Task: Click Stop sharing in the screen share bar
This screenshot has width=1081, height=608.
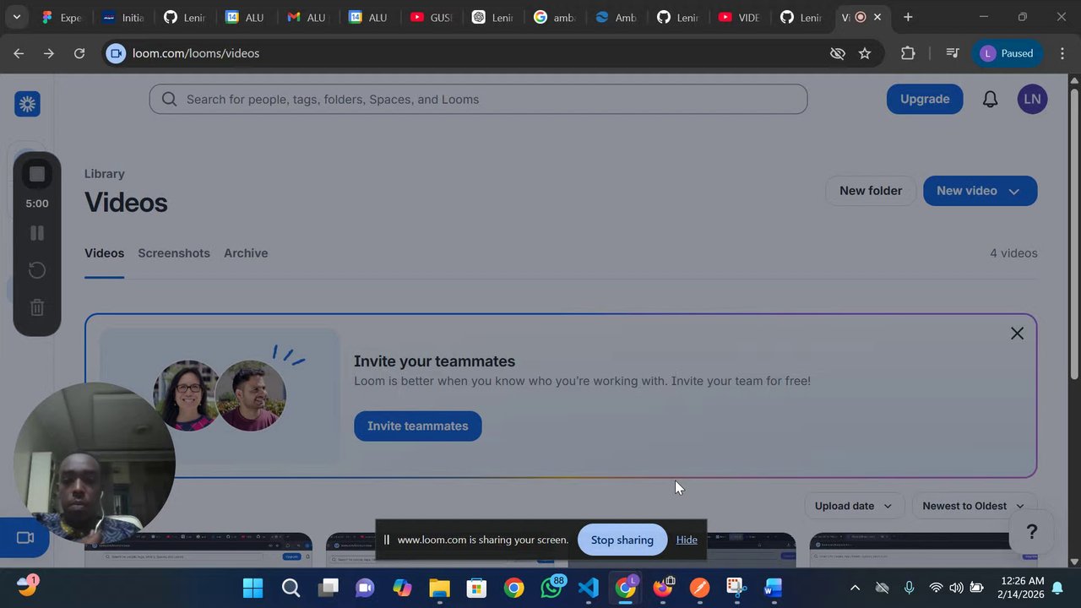Action: pyautogui.click(x=622, y=540)
